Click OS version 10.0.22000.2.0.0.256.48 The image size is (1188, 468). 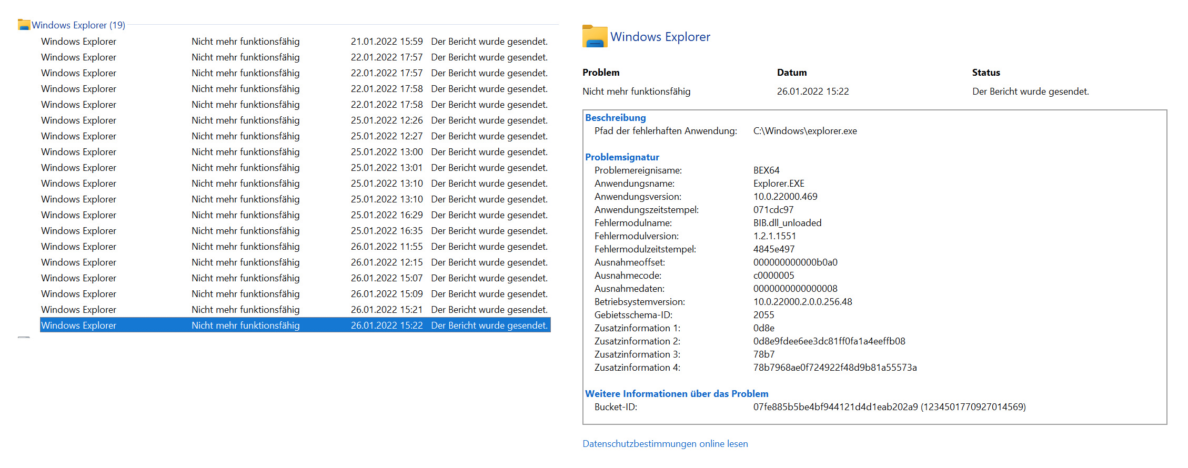click(803, 302)
